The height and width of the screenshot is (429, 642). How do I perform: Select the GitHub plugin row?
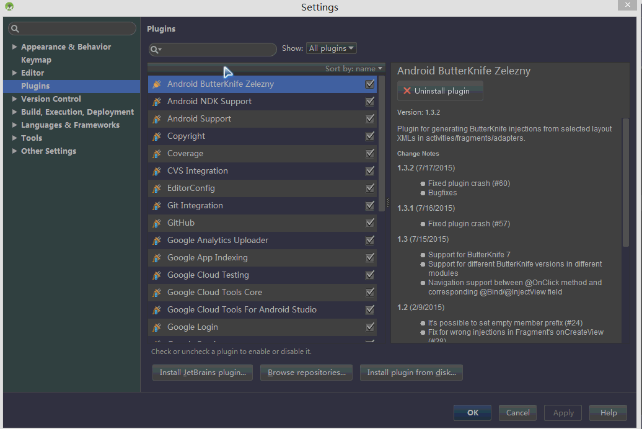[x=263, y=223]
